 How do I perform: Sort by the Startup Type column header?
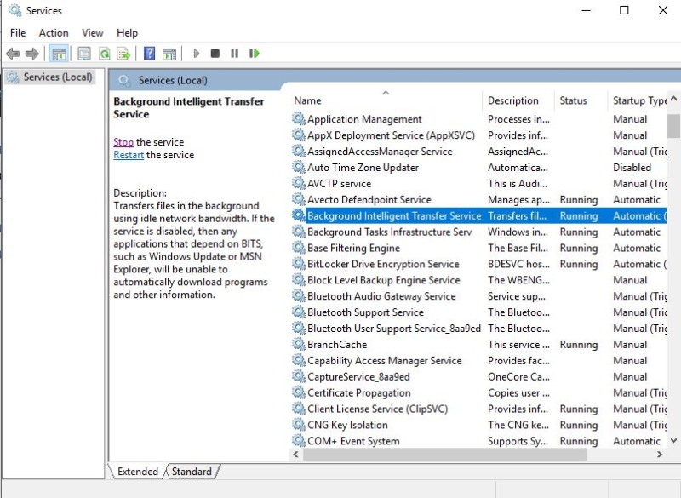tap(637, 100)
